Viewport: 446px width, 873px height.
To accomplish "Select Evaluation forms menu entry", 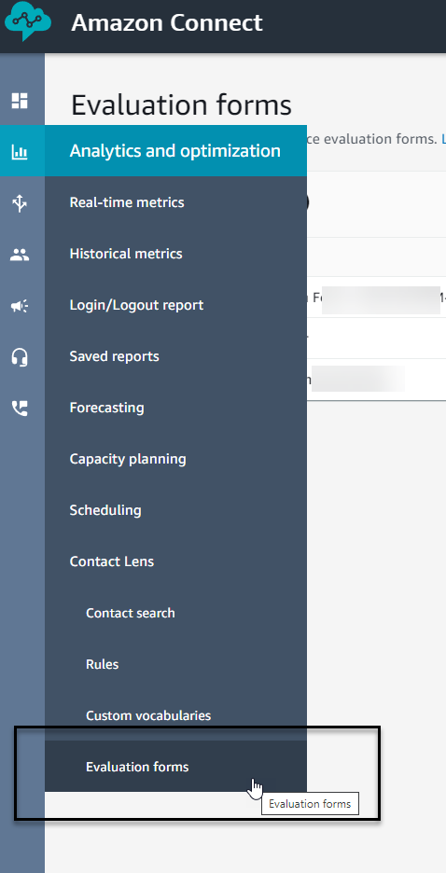I will tap(175, 766).
